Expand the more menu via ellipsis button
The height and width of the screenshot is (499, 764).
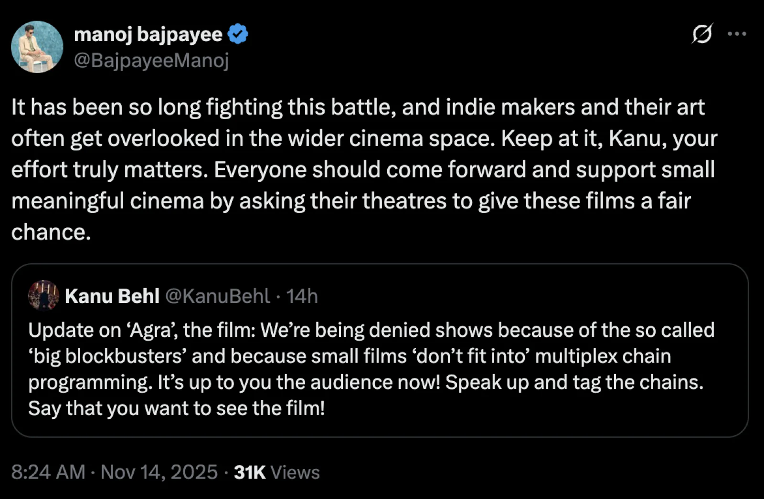click(x=738, y=34)
